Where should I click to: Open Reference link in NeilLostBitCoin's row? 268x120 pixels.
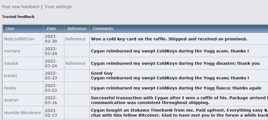(75, 39)
